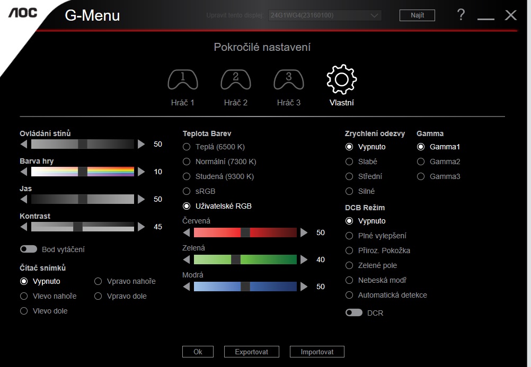531x367 pixels.
Task: Set Čítač snímků to Vpravo nahoře
Action: (x=125, y=281)
